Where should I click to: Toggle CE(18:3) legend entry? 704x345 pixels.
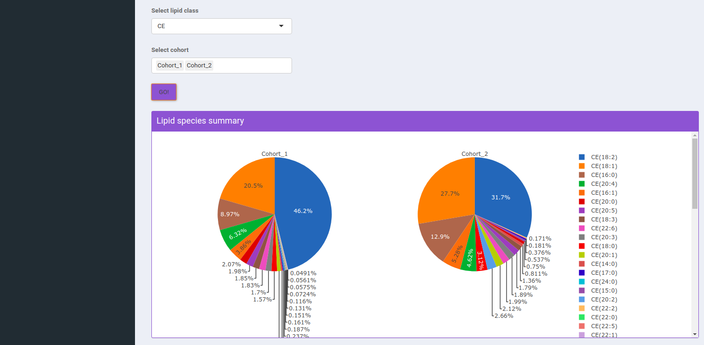click(x=598, y=220)
